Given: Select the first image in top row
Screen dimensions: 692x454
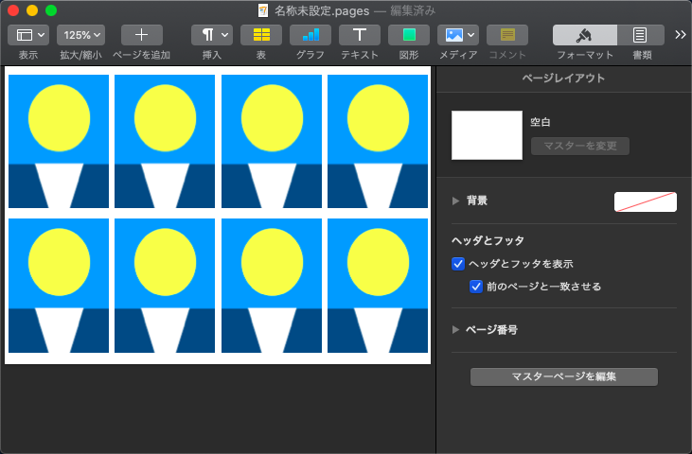Looking at the screenshot, I should (59, 141).
